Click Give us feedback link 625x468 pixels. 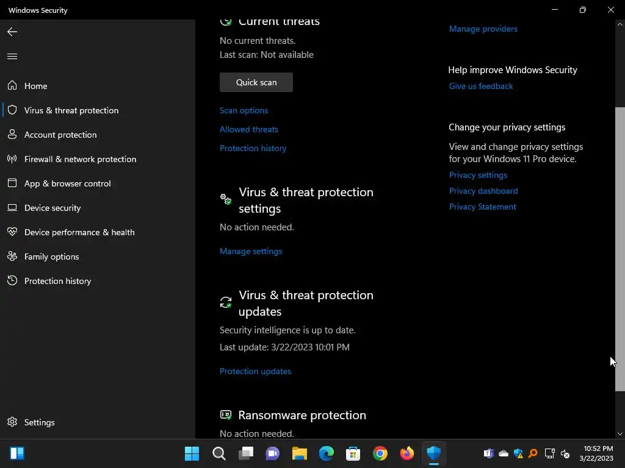481,86
